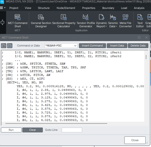Open Seismic Data tool
The image size is (151, 147).
113,21
